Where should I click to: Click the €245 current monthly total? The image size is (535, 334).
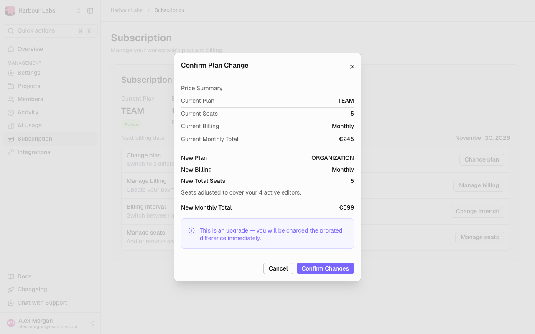pyautogui.click(x=346, y=139)
